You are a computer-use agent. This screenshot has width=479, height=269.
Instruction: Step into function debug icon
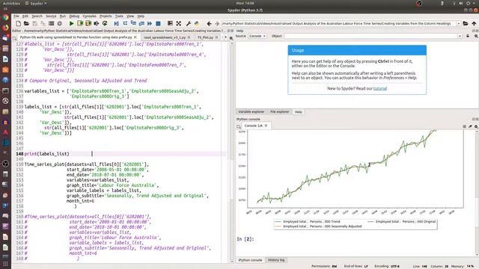click(133, 23)
